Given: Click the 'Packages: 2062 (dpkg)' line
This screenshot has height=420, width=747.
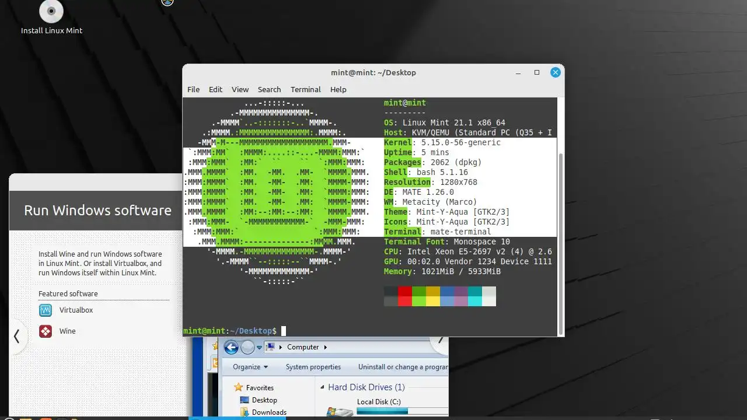Looking at the screenshot, I should (433, 162).
